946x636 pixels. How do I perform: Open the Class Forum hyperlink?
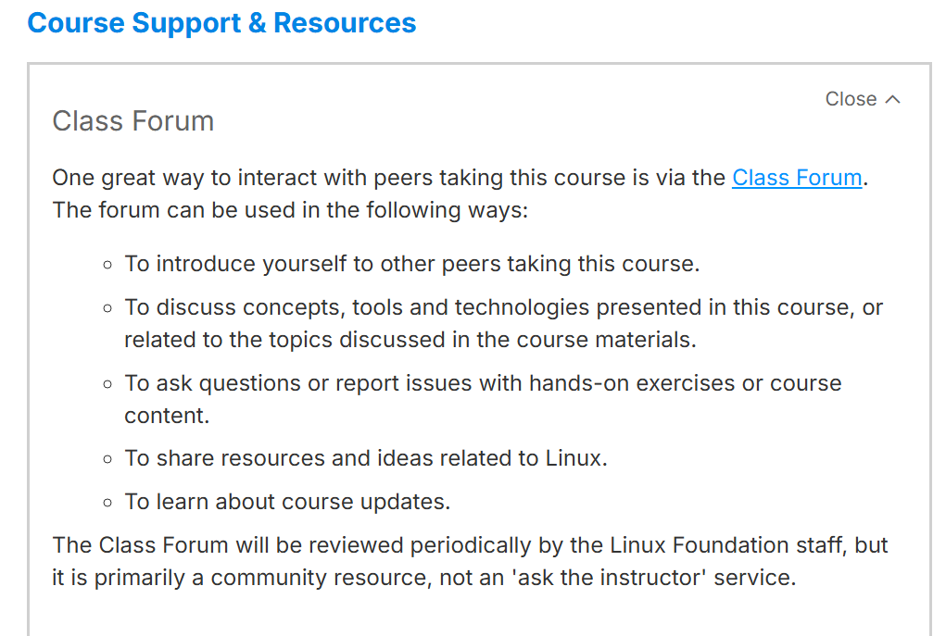point(797,178)
